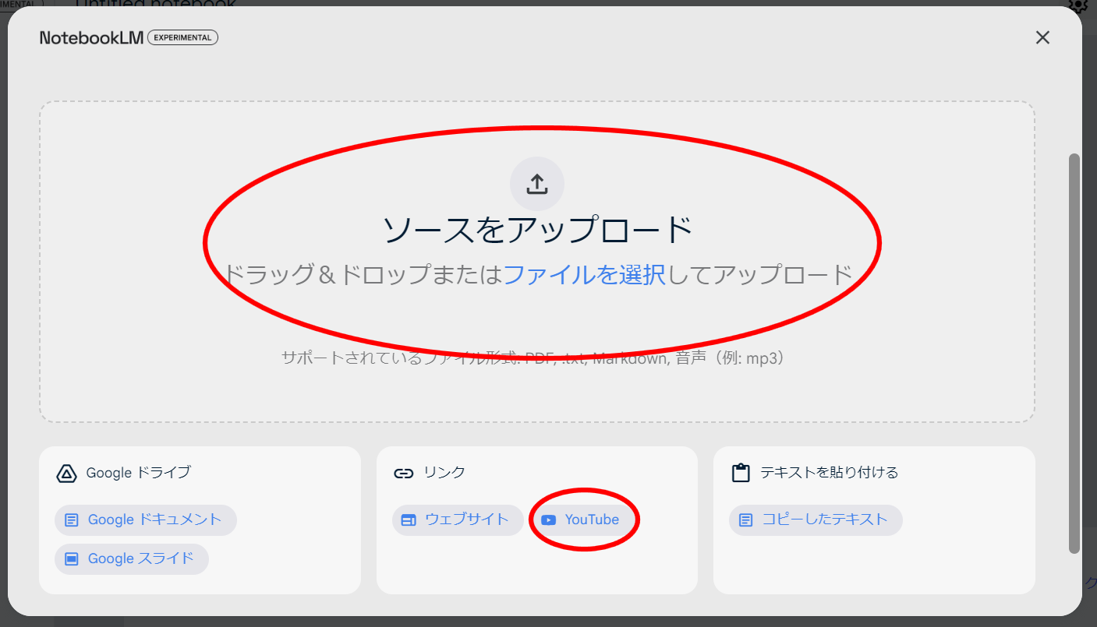Click the dialog's vertical scrollbar
Image resolution: width=1097 pixels, height=627 pixels.
coord(1074,354)
